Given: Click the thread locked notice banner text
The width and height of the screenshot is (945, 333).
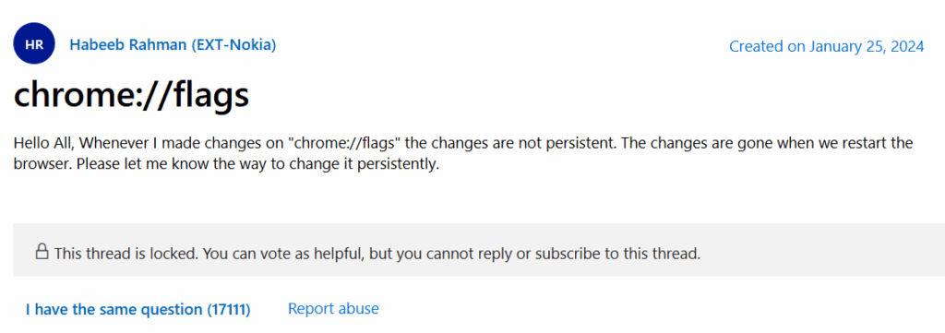Looking at the screenshot, I should (x=377, y=253).
